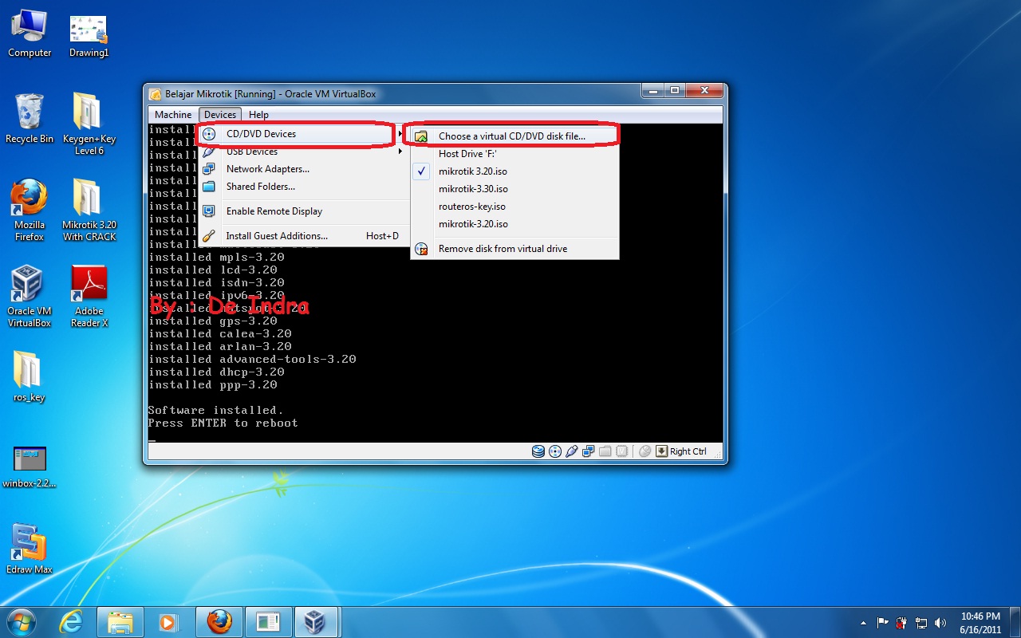
Task: Click Remove disk from virtual drive
Action: click(x=514, y=249)
